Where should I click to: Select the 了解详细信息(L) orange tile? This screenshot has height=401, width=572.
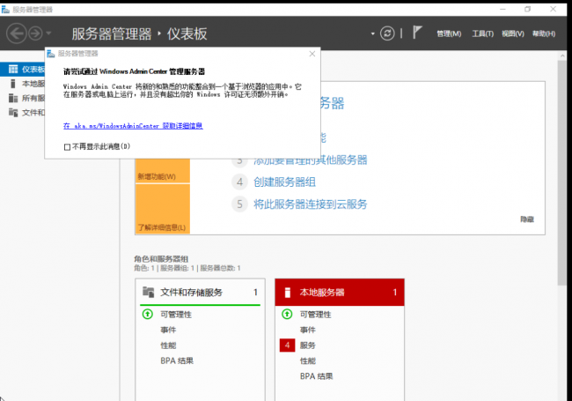[163, 209]
